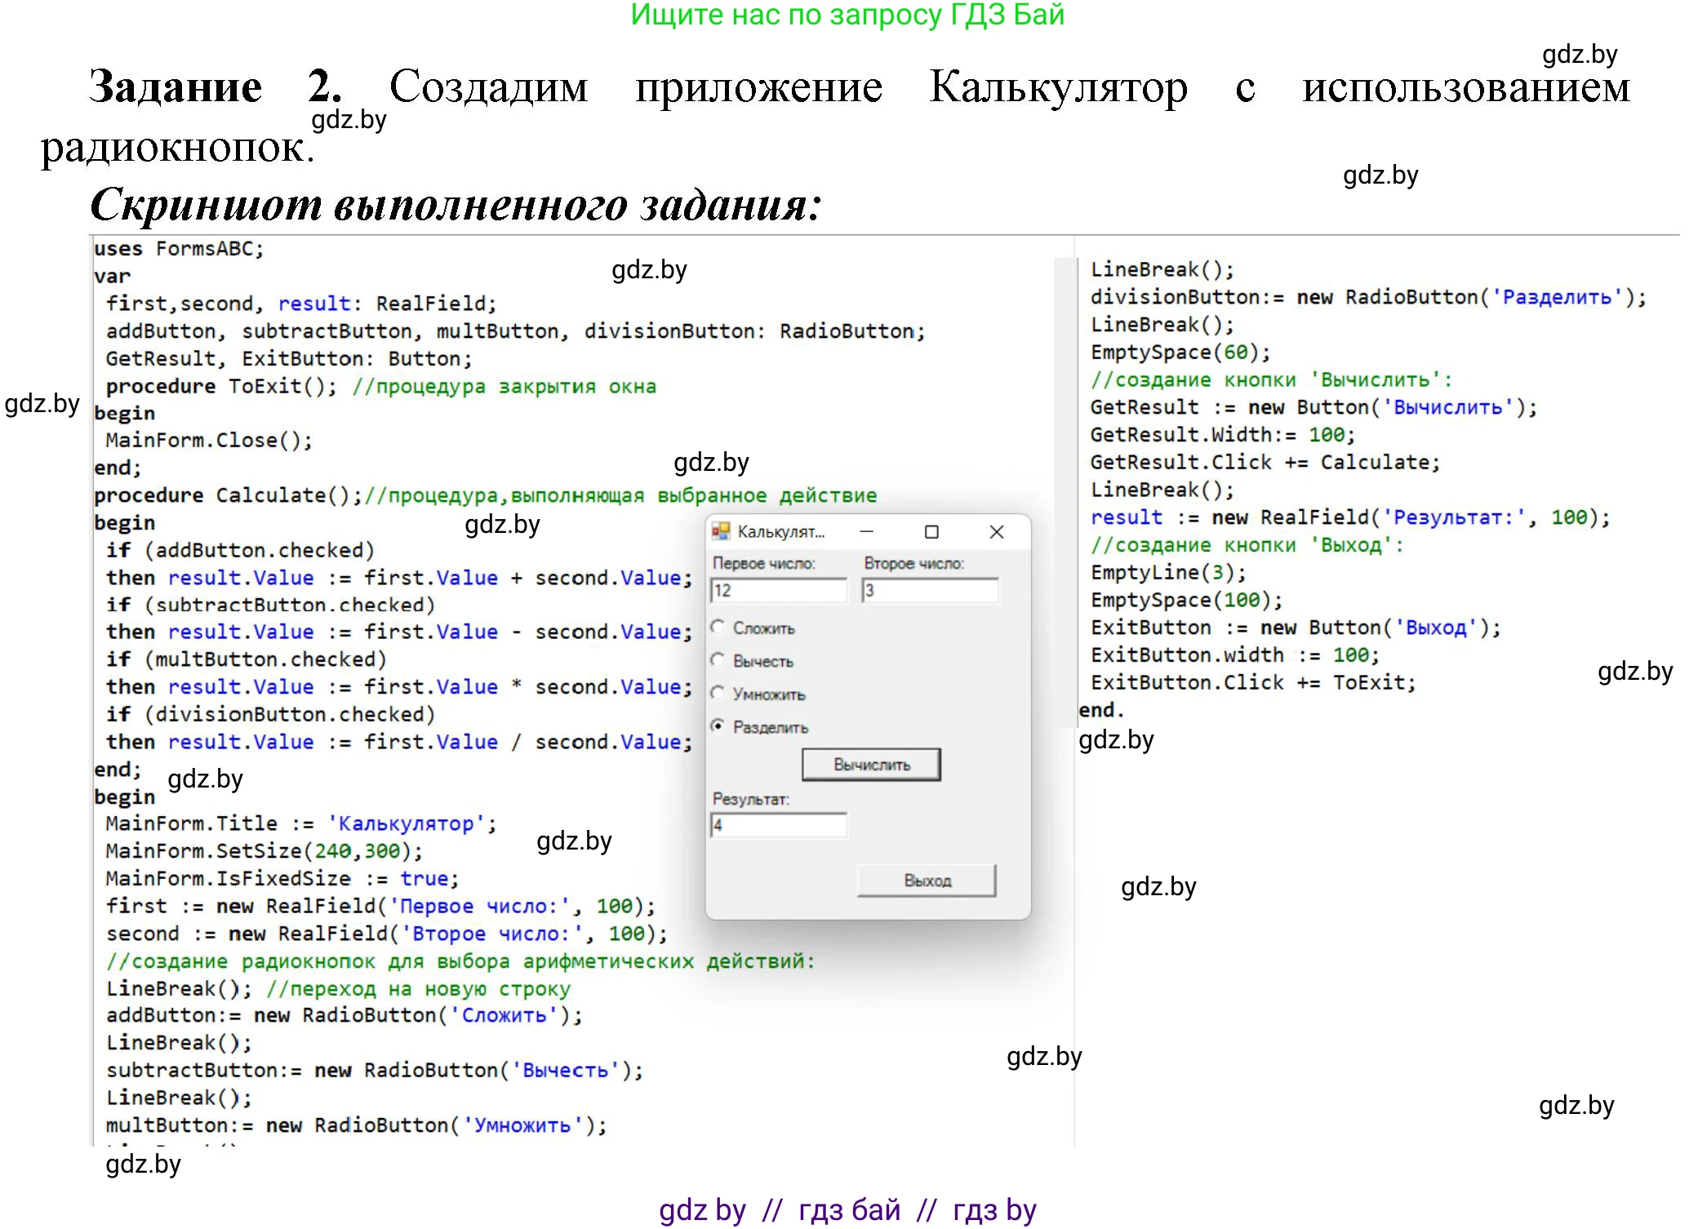
Task: Select the Вычесть radio button
Action: click(x=717, y=661)
